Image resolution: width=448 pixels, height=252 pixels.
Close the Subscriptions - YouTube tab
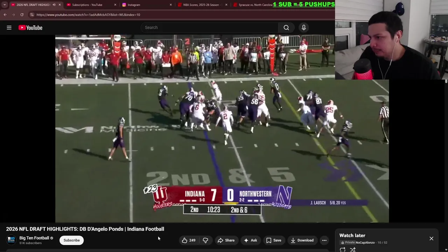point(115,5)
